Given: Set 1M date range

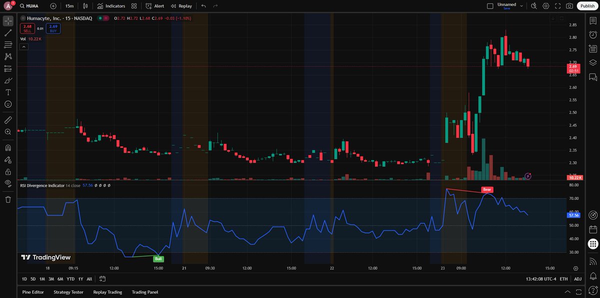Looking at the screenshot, I should pos(42,279).
